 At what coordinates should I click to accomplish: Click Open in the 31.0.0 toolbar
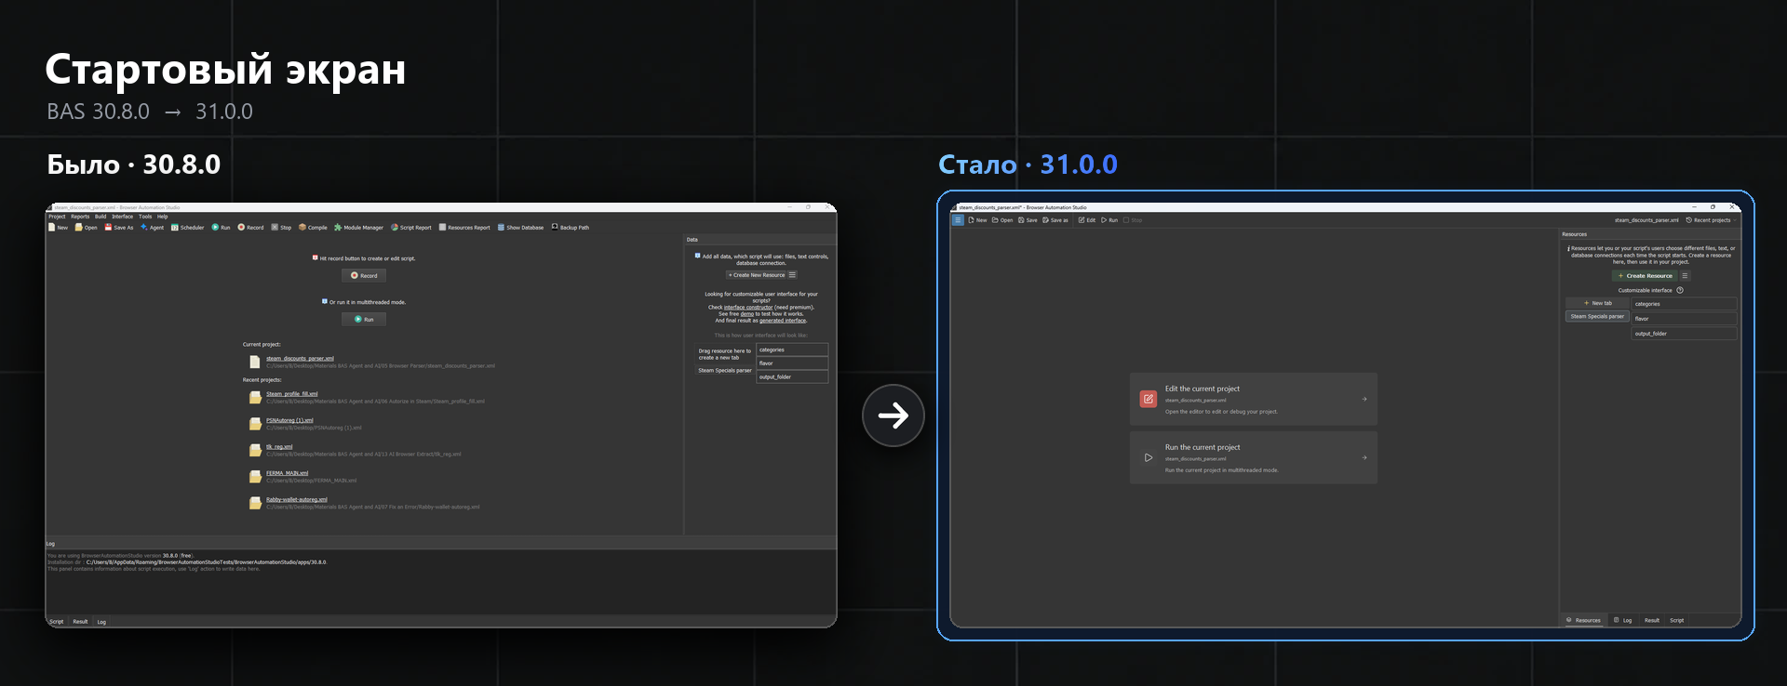tap(1002, 220)
